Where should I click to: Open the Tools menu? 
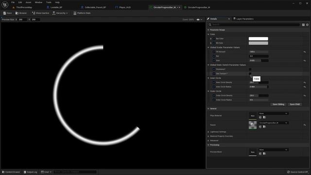[49, 2]
